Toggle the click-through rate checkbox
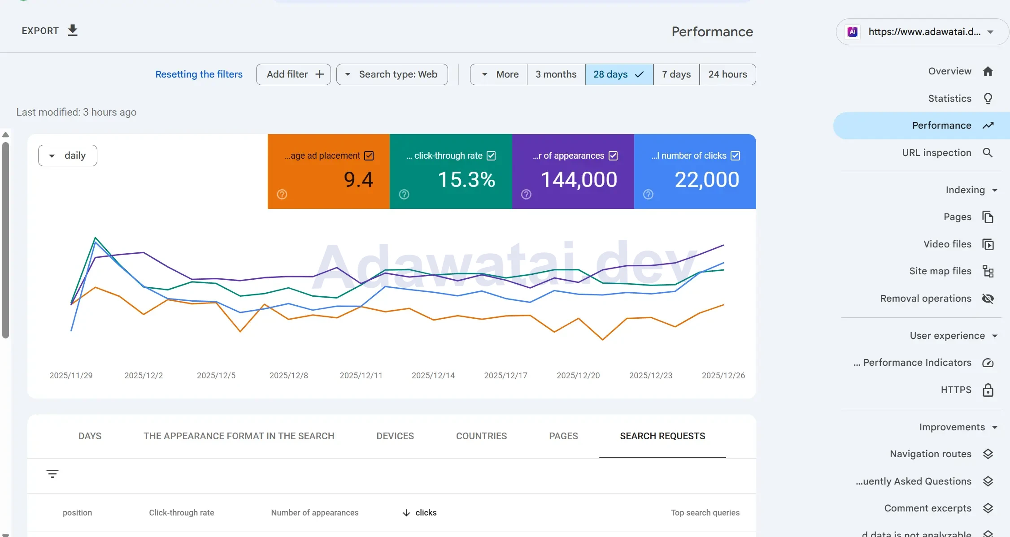 [491, 156]
